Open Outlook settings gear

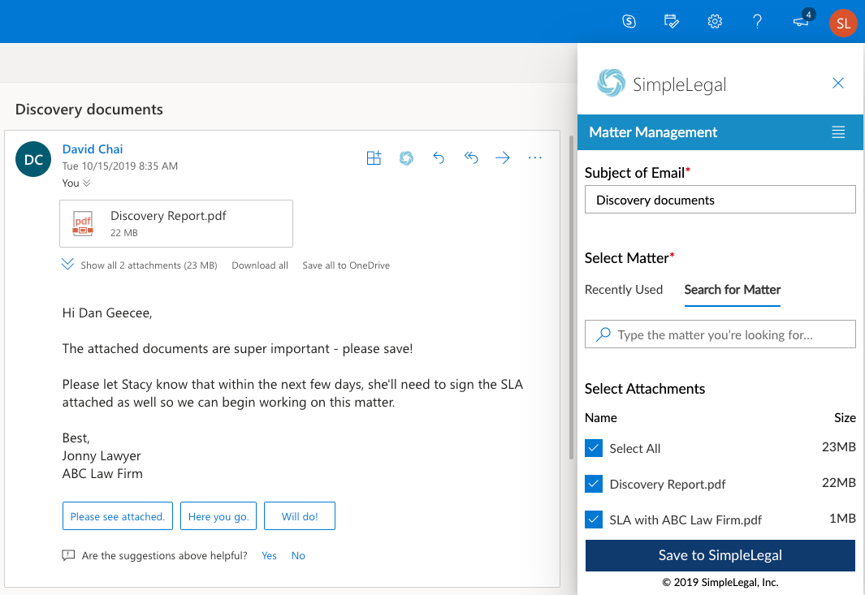(715, 21)
